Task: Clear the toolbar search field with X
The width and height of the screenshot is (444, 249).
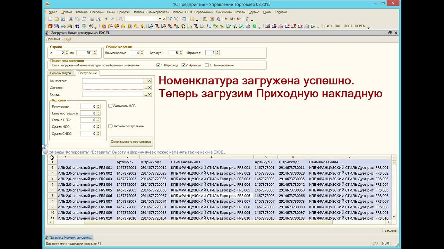Action: point(165,19)
